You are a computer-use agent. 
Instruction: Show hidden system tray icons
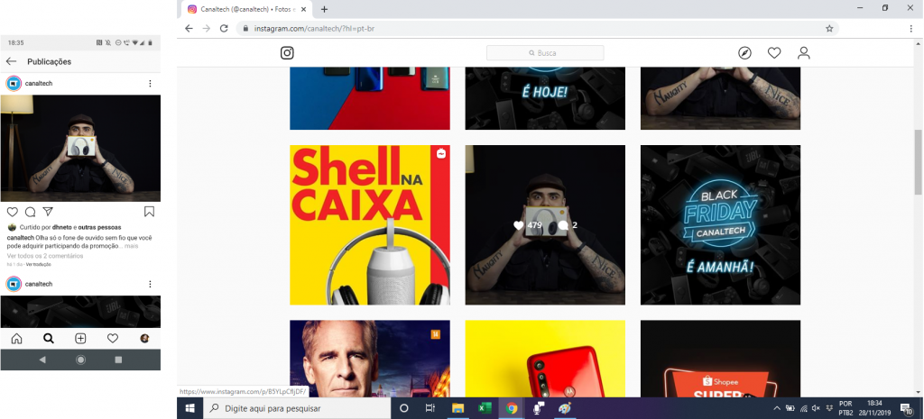tap(777, 408)
